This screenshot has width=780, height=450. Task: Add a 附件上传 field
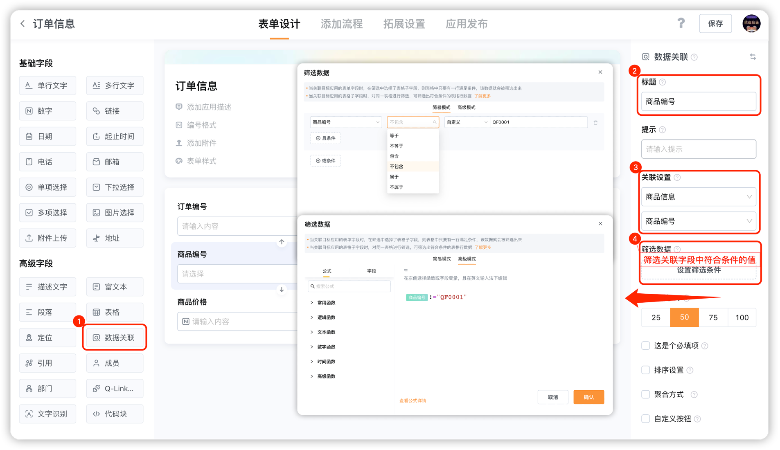click(x=47, y=238)
